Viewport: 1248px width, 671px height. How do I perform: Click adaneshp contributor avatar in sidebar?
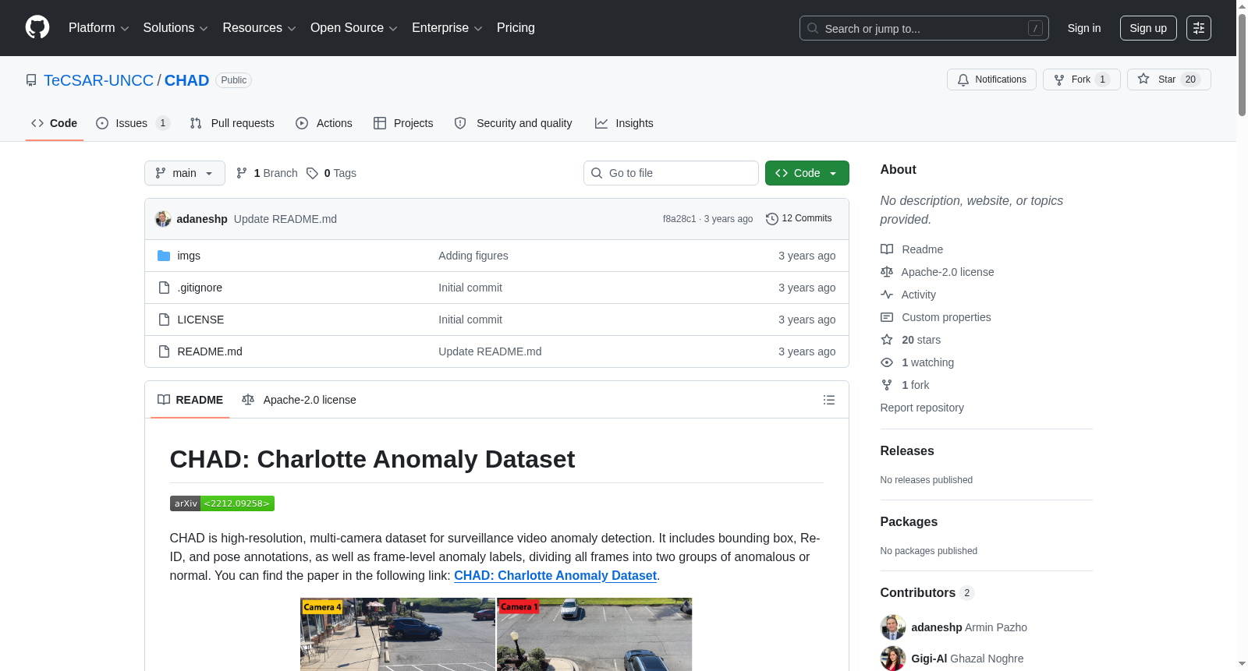coord(893,627)
